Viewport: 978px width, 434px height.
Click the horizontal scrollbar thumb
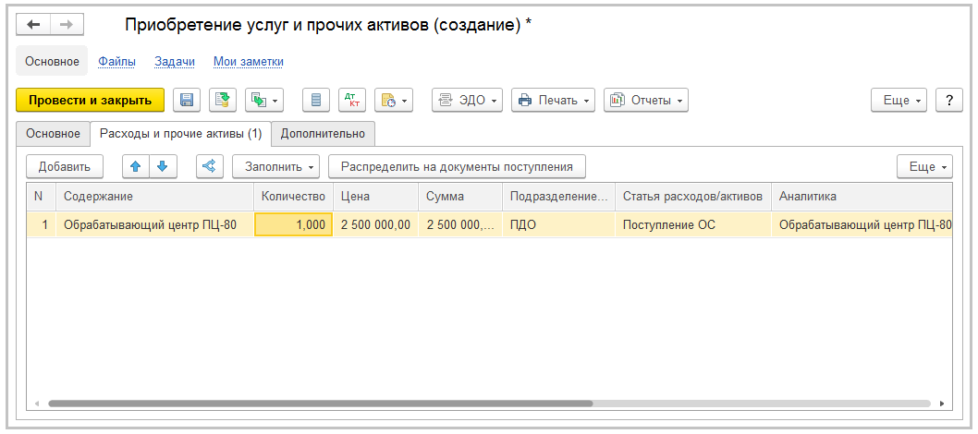point(321,404)
